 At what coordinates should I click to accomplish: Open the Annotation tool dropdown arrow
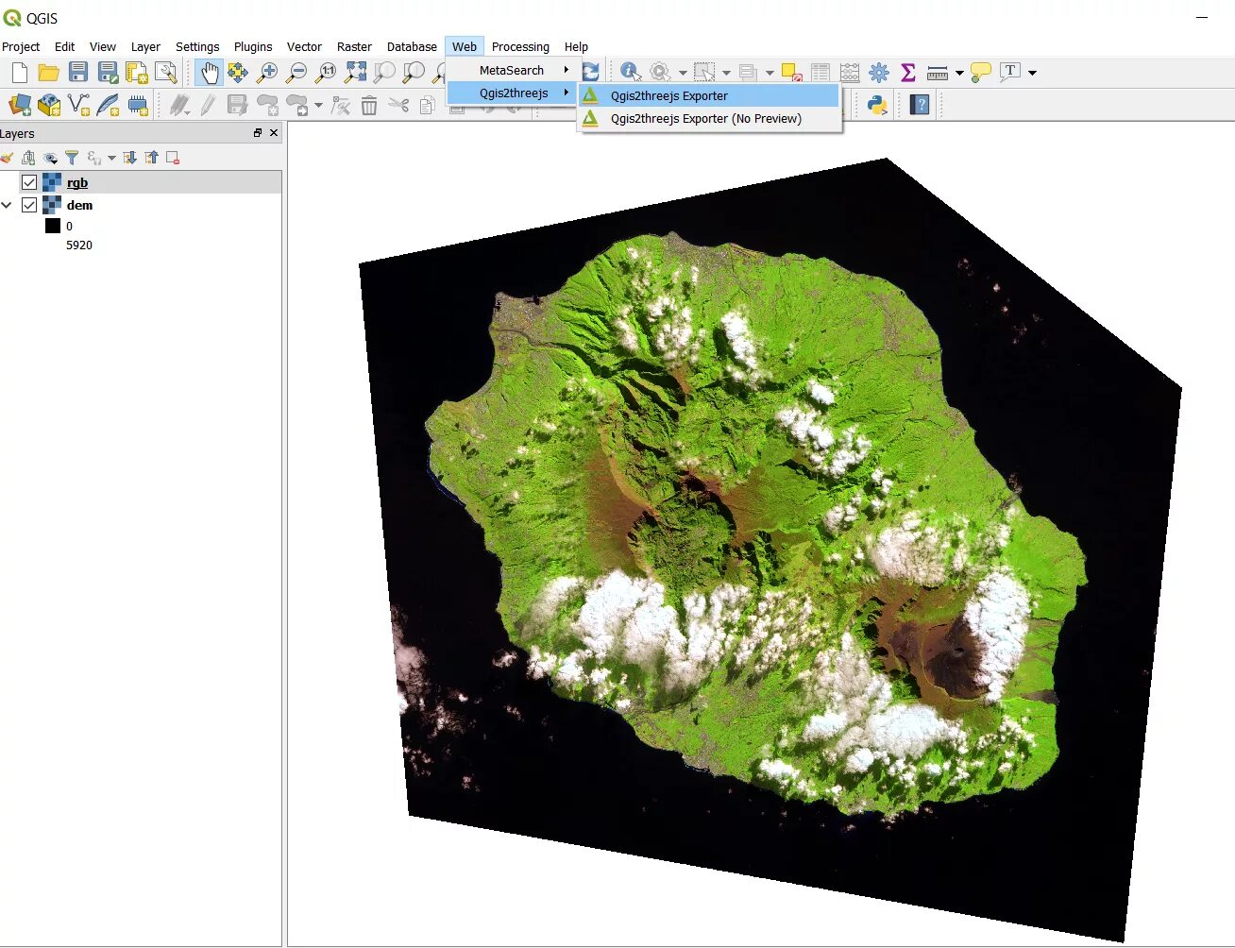(x=1032, y=73)
